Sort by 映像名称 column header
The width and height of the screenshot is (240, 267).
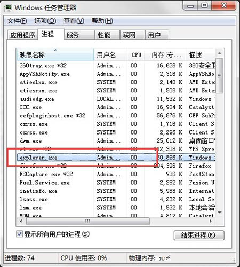(55, 55)
